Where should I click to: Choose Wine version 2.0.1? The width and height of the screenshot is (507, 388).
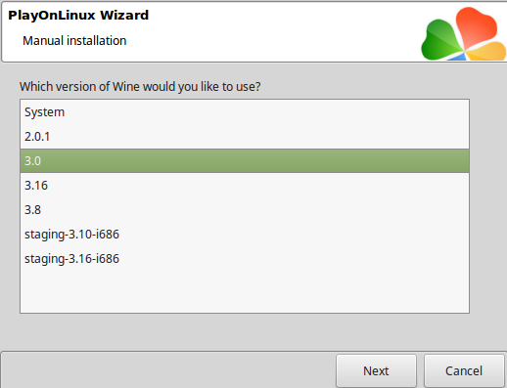click(x=245, y=137)
